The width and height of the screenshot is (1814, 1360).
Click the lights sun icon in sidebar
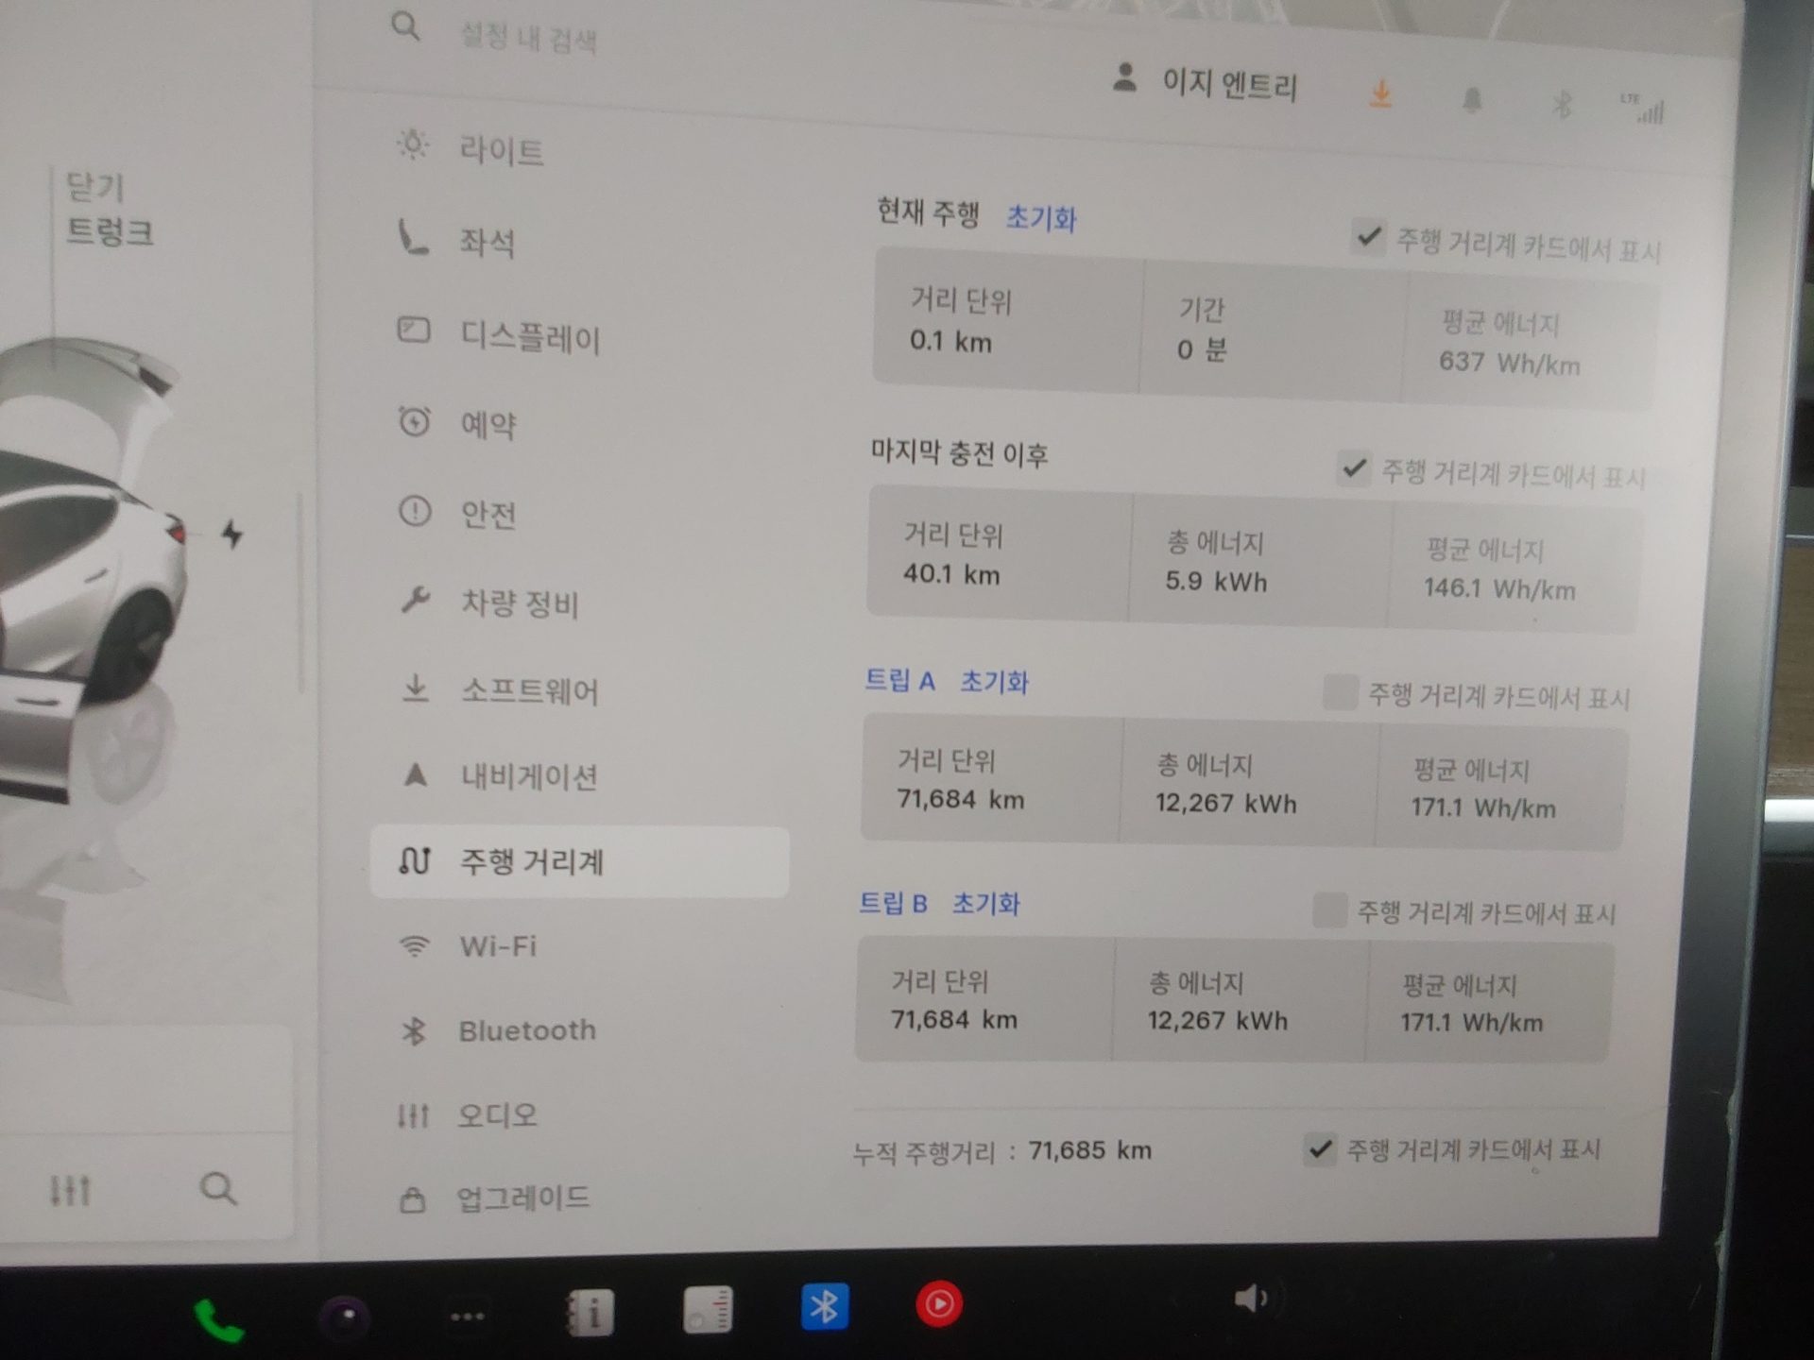413,144
